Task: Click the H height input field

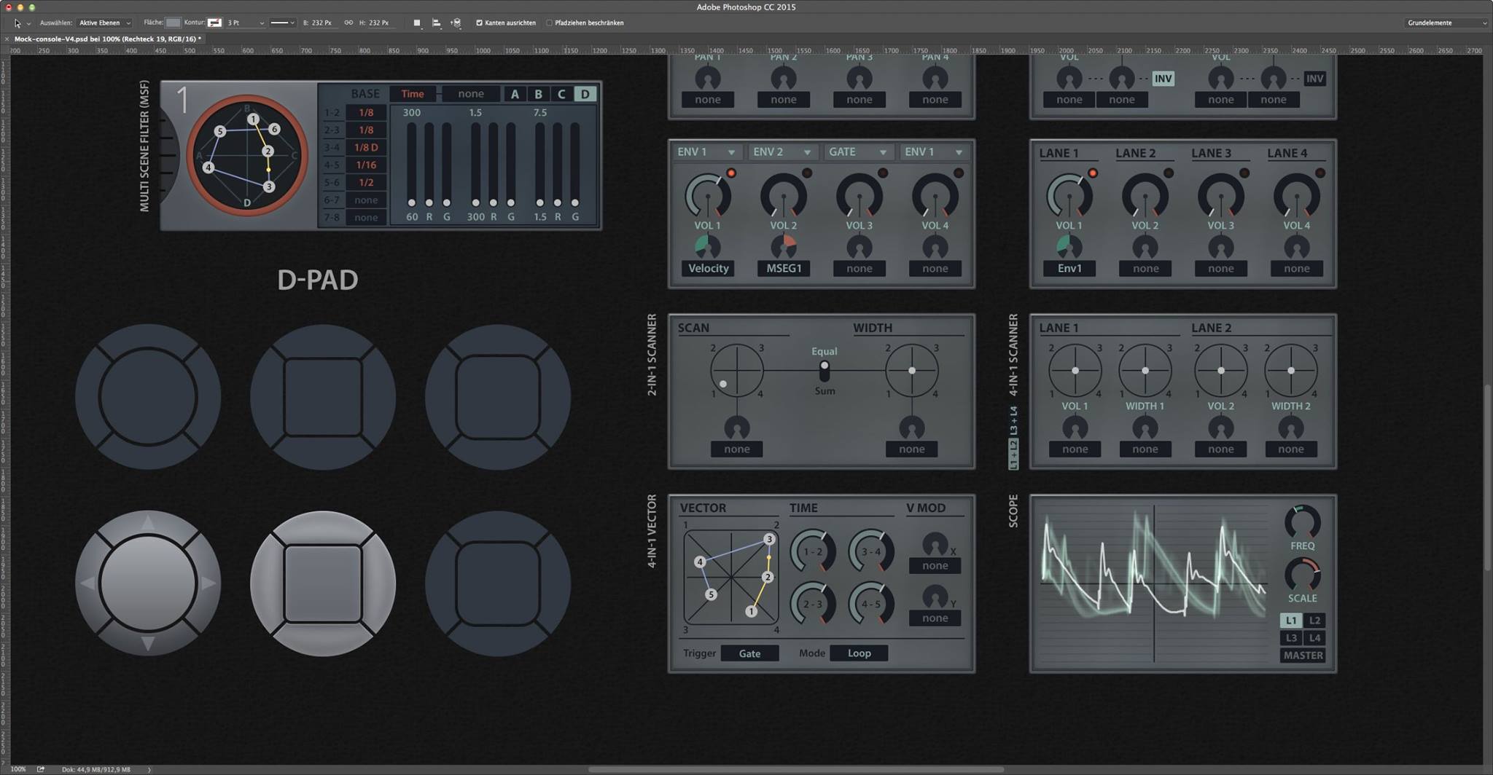Action: click(x=379, y=23)
